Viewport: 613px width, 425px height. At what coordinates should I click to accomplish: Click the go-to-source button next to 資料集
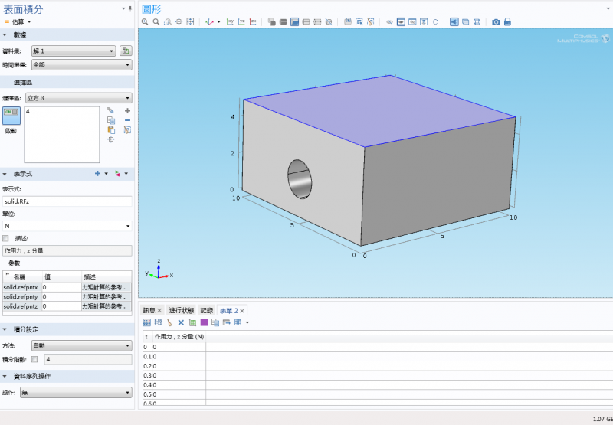pos(126,51)
